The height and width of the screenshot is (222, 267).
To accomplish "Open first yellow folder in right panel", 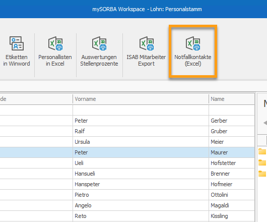I will (262, 151).
